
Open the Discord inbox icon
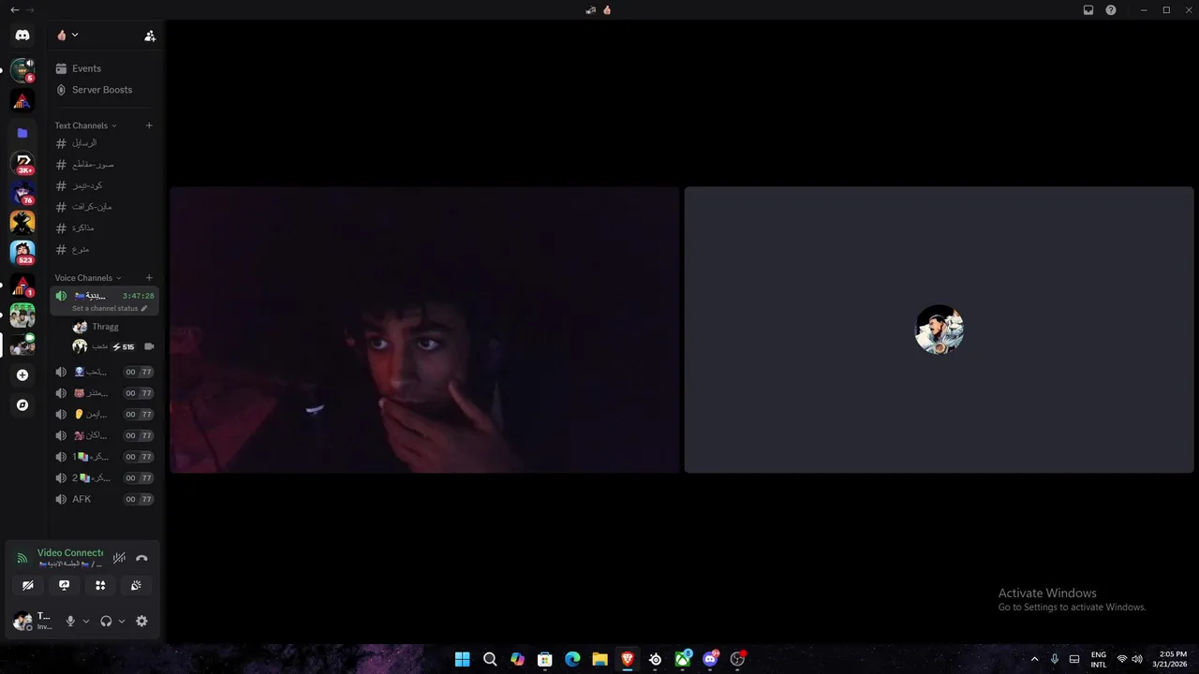1088,10
